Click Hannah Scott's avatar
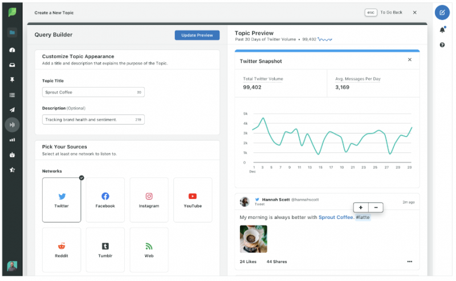The width and height of the screenshot is (456, 281). click(245, 201)
